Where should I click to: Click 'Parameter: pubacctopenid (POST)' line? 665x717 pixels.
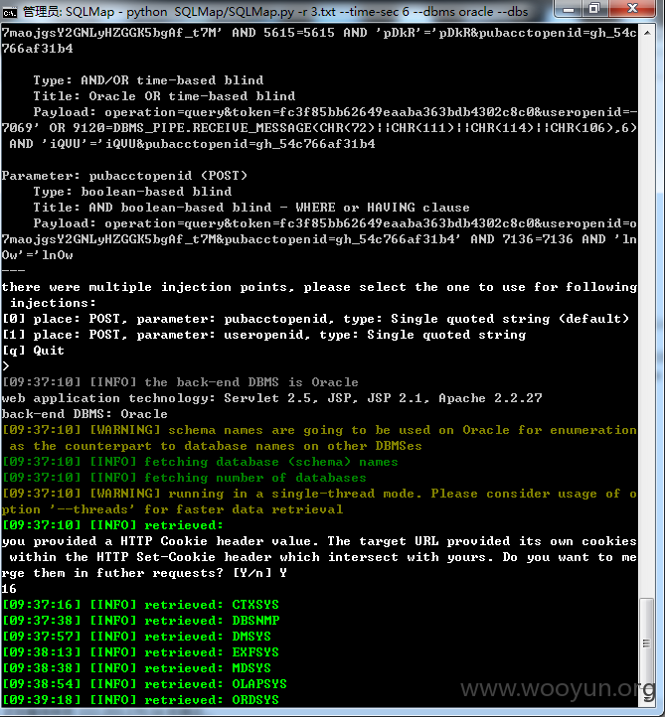point(124,176)
